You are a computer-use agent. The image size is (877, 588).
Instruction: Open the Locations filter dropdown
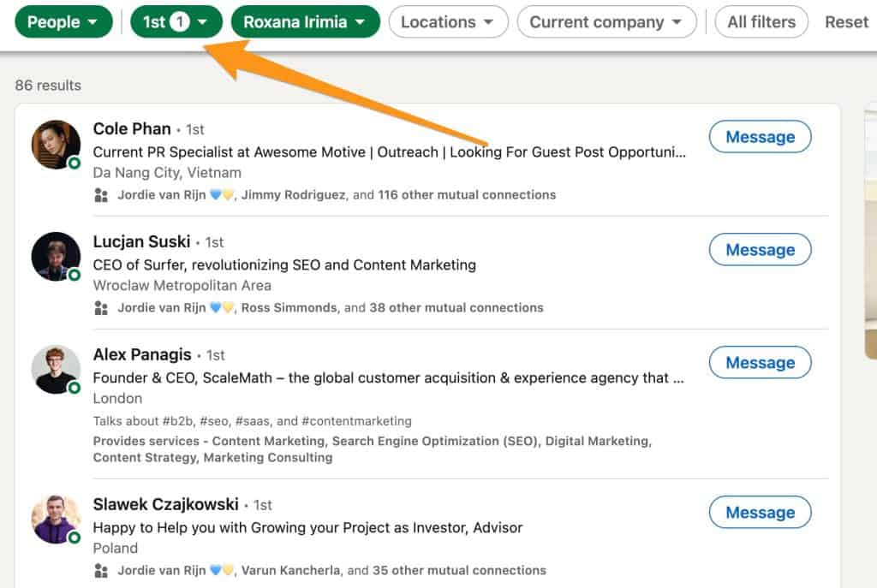click(x=448, y=22)
